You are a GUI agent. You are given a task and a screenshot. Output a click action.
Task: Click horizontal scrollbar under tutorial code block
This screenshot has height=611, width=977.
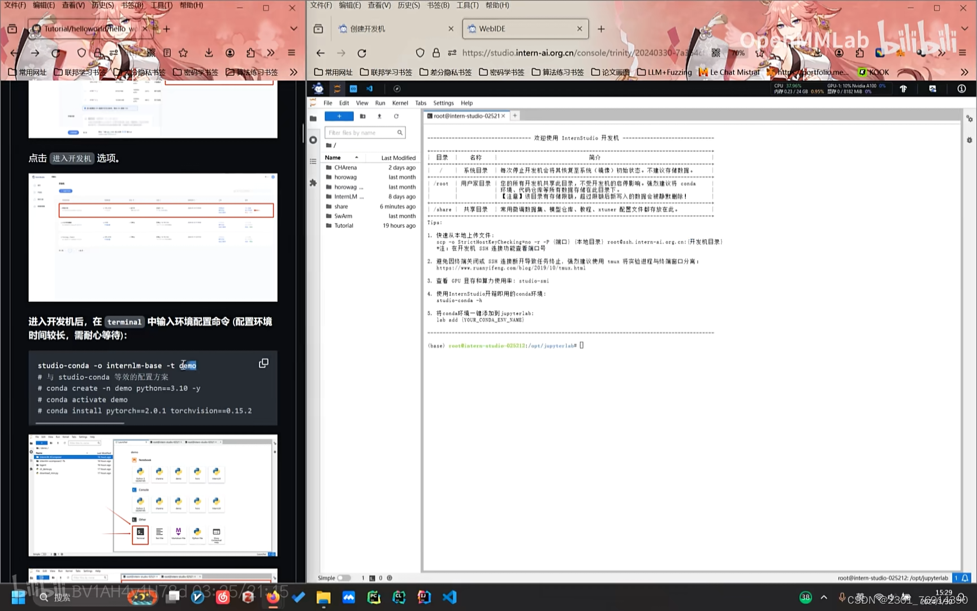coord(80,423)
